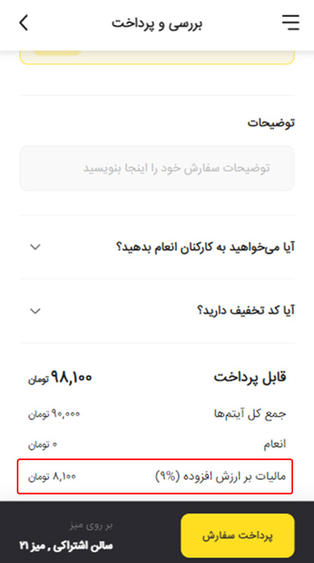Click the 'بررسی و پرداخت' page title
The height and width of the screenshot is (563, 314).
click(157, 23)
